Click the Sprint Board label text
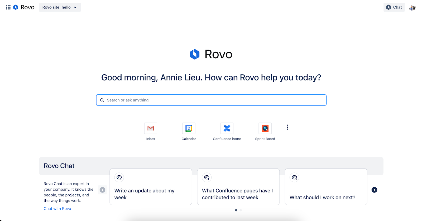This screenshot has width=422, height=221. 265,139
